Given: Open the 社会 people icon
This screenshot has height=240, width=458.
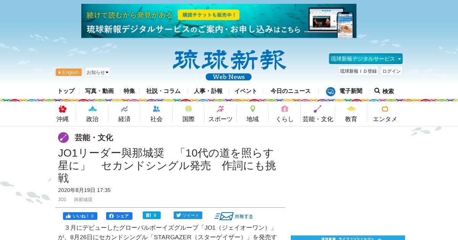Looking at the screenshot, I should (x=156, y=109).
